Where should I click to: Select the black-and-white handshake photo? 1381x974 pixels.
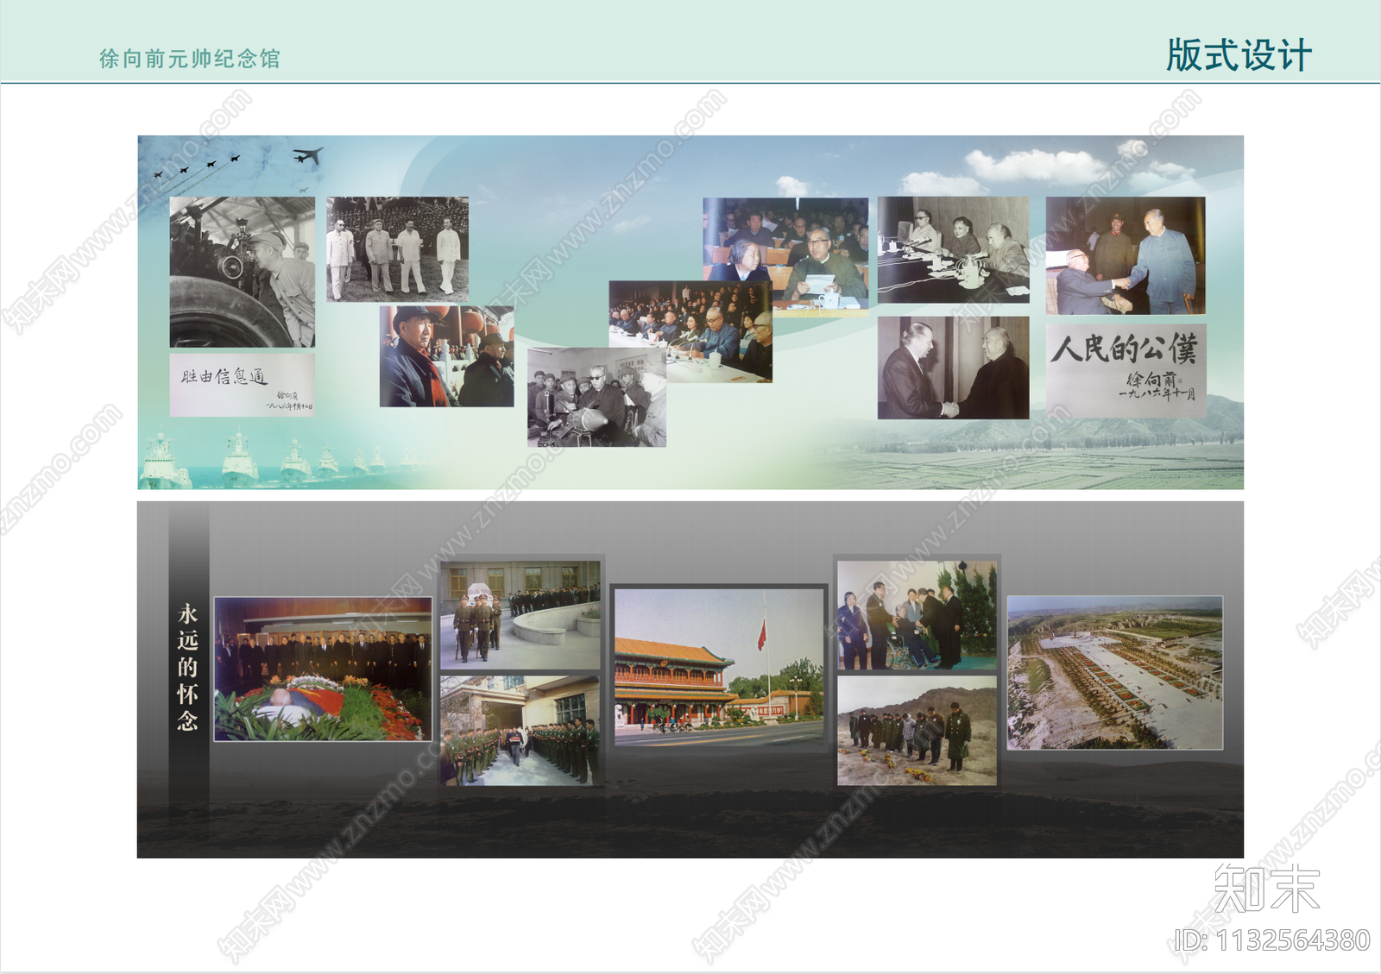(x=954, y=368)
